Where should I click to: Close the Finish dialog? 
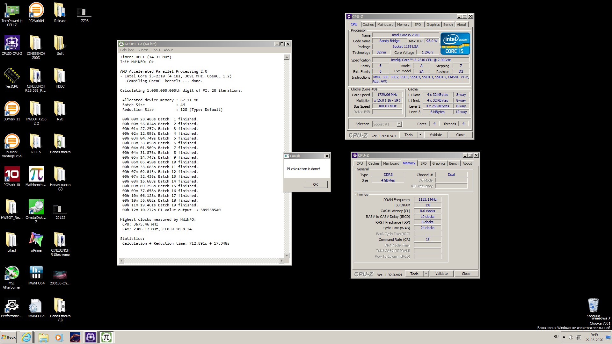327,156
